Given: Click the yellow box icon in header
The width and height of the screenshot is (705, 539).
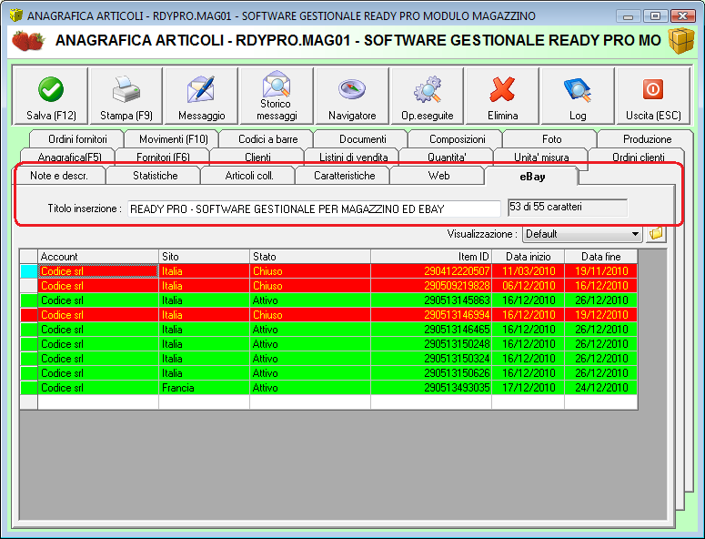Looking at the screenshot, I should (x=681, y=40).
